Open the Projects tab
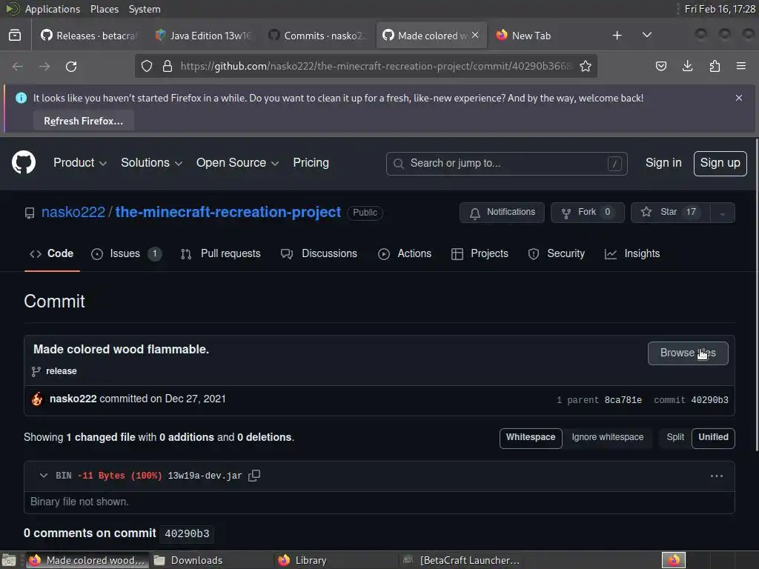759x569 pixels. [480, 254]
